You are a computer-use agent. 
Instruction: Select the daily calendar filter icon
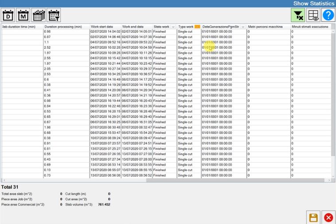[8, 15]
